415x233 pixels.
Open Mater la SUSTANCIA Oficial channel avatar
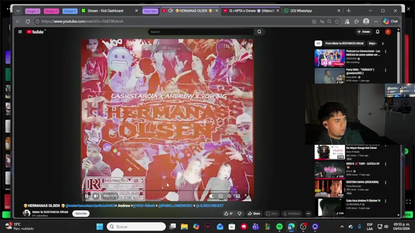click(x=27, y=213)
